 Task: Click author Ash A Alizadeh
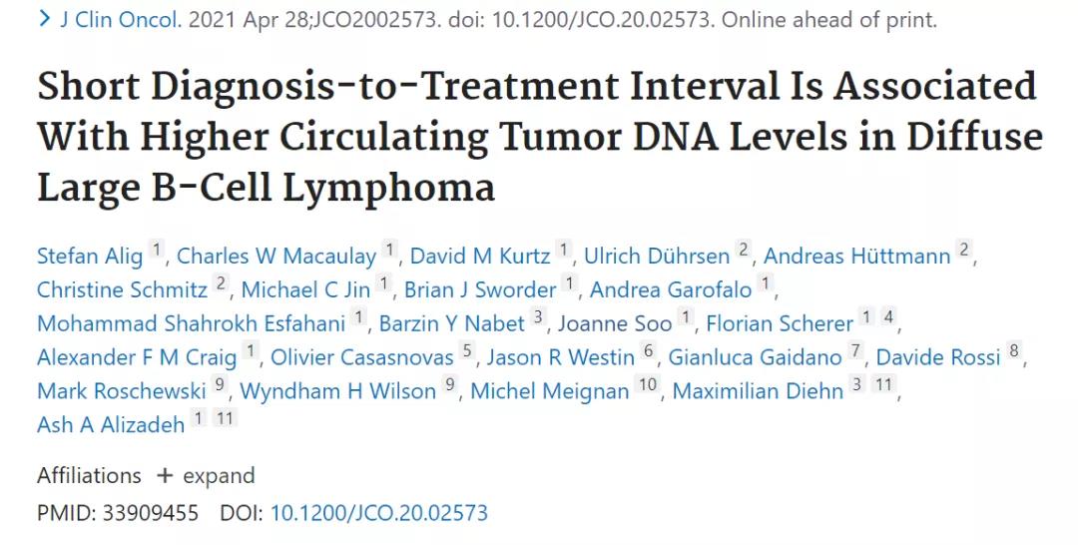coord(110,423)
